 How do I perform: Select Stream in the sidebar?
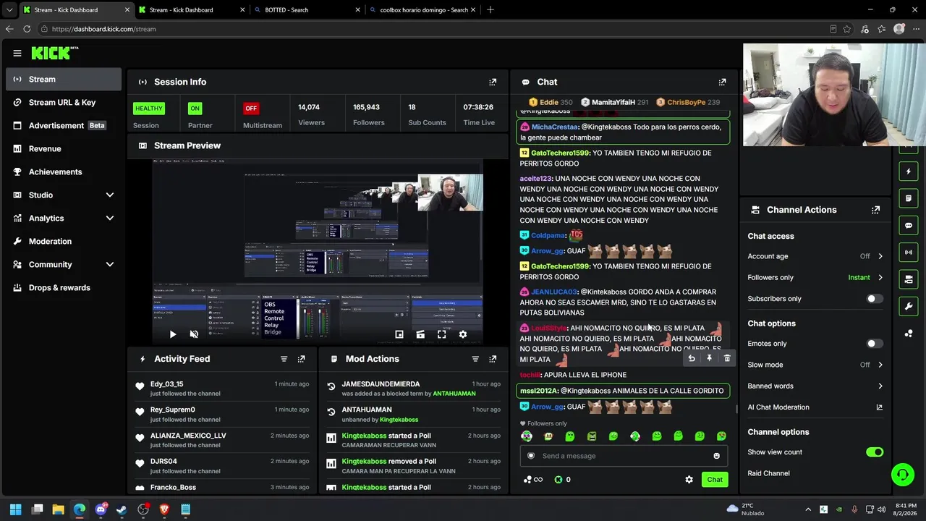click(64, 80)
